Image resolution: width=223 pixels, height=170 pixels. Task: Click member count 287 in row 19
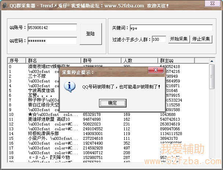(x=127, y=157)
